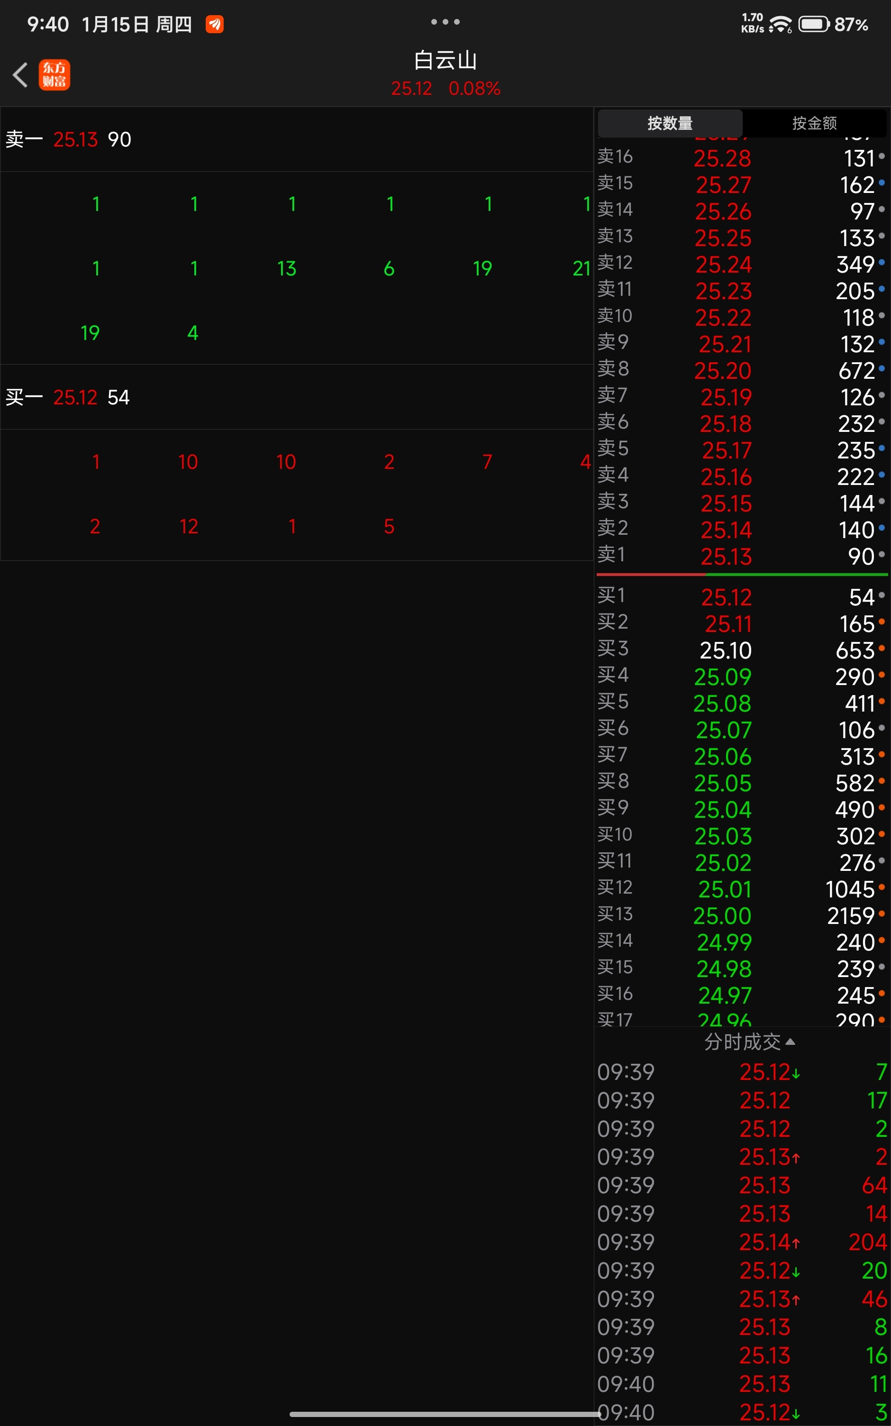Select the 卖11 row at 25.23
The height and width of the screenshot is (1426, 891).
coord(742,291)
